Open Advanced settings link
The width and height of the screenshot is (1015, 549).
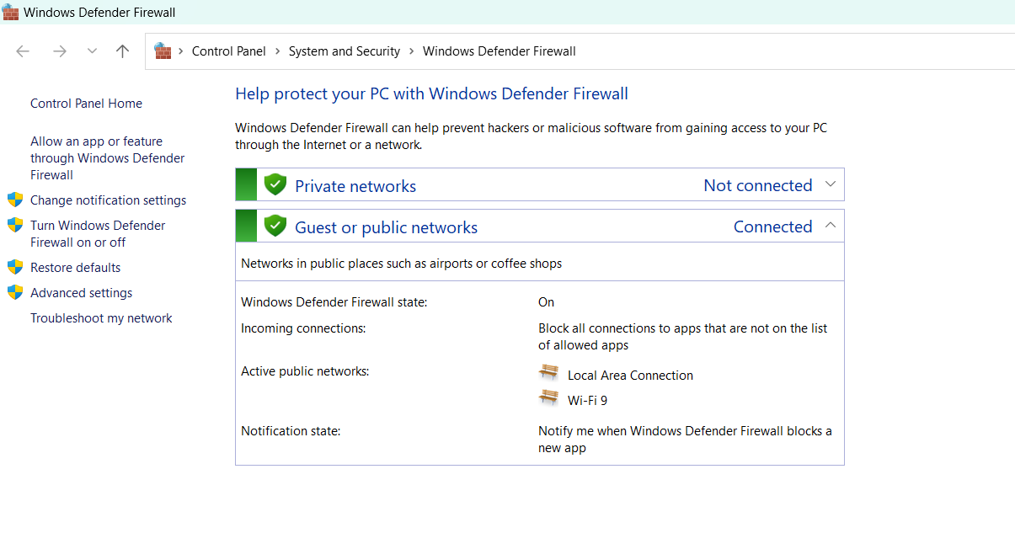tap(81, 293)
